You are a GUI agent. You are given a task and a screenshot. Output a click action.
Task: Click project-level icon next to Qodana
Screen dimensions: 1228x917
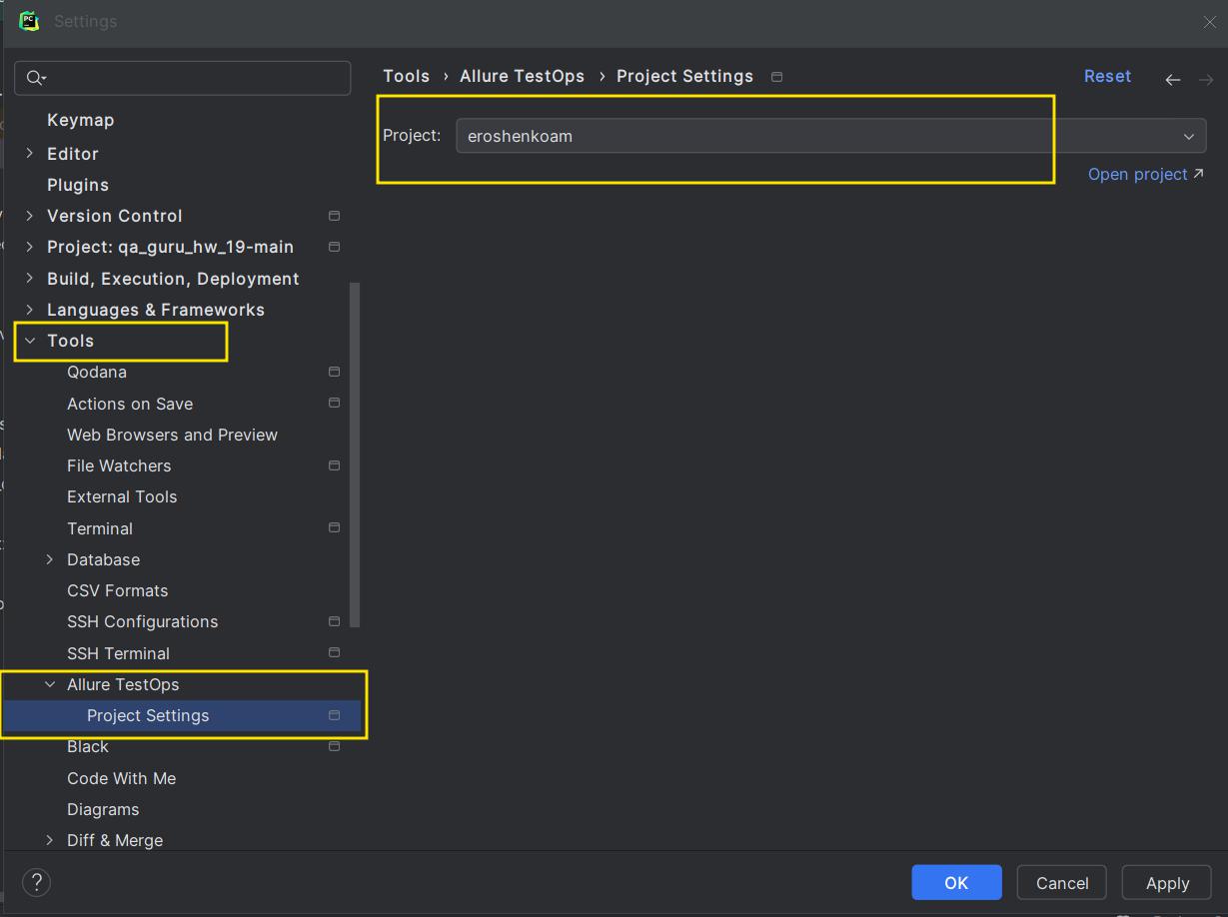[x=335, y=372]
